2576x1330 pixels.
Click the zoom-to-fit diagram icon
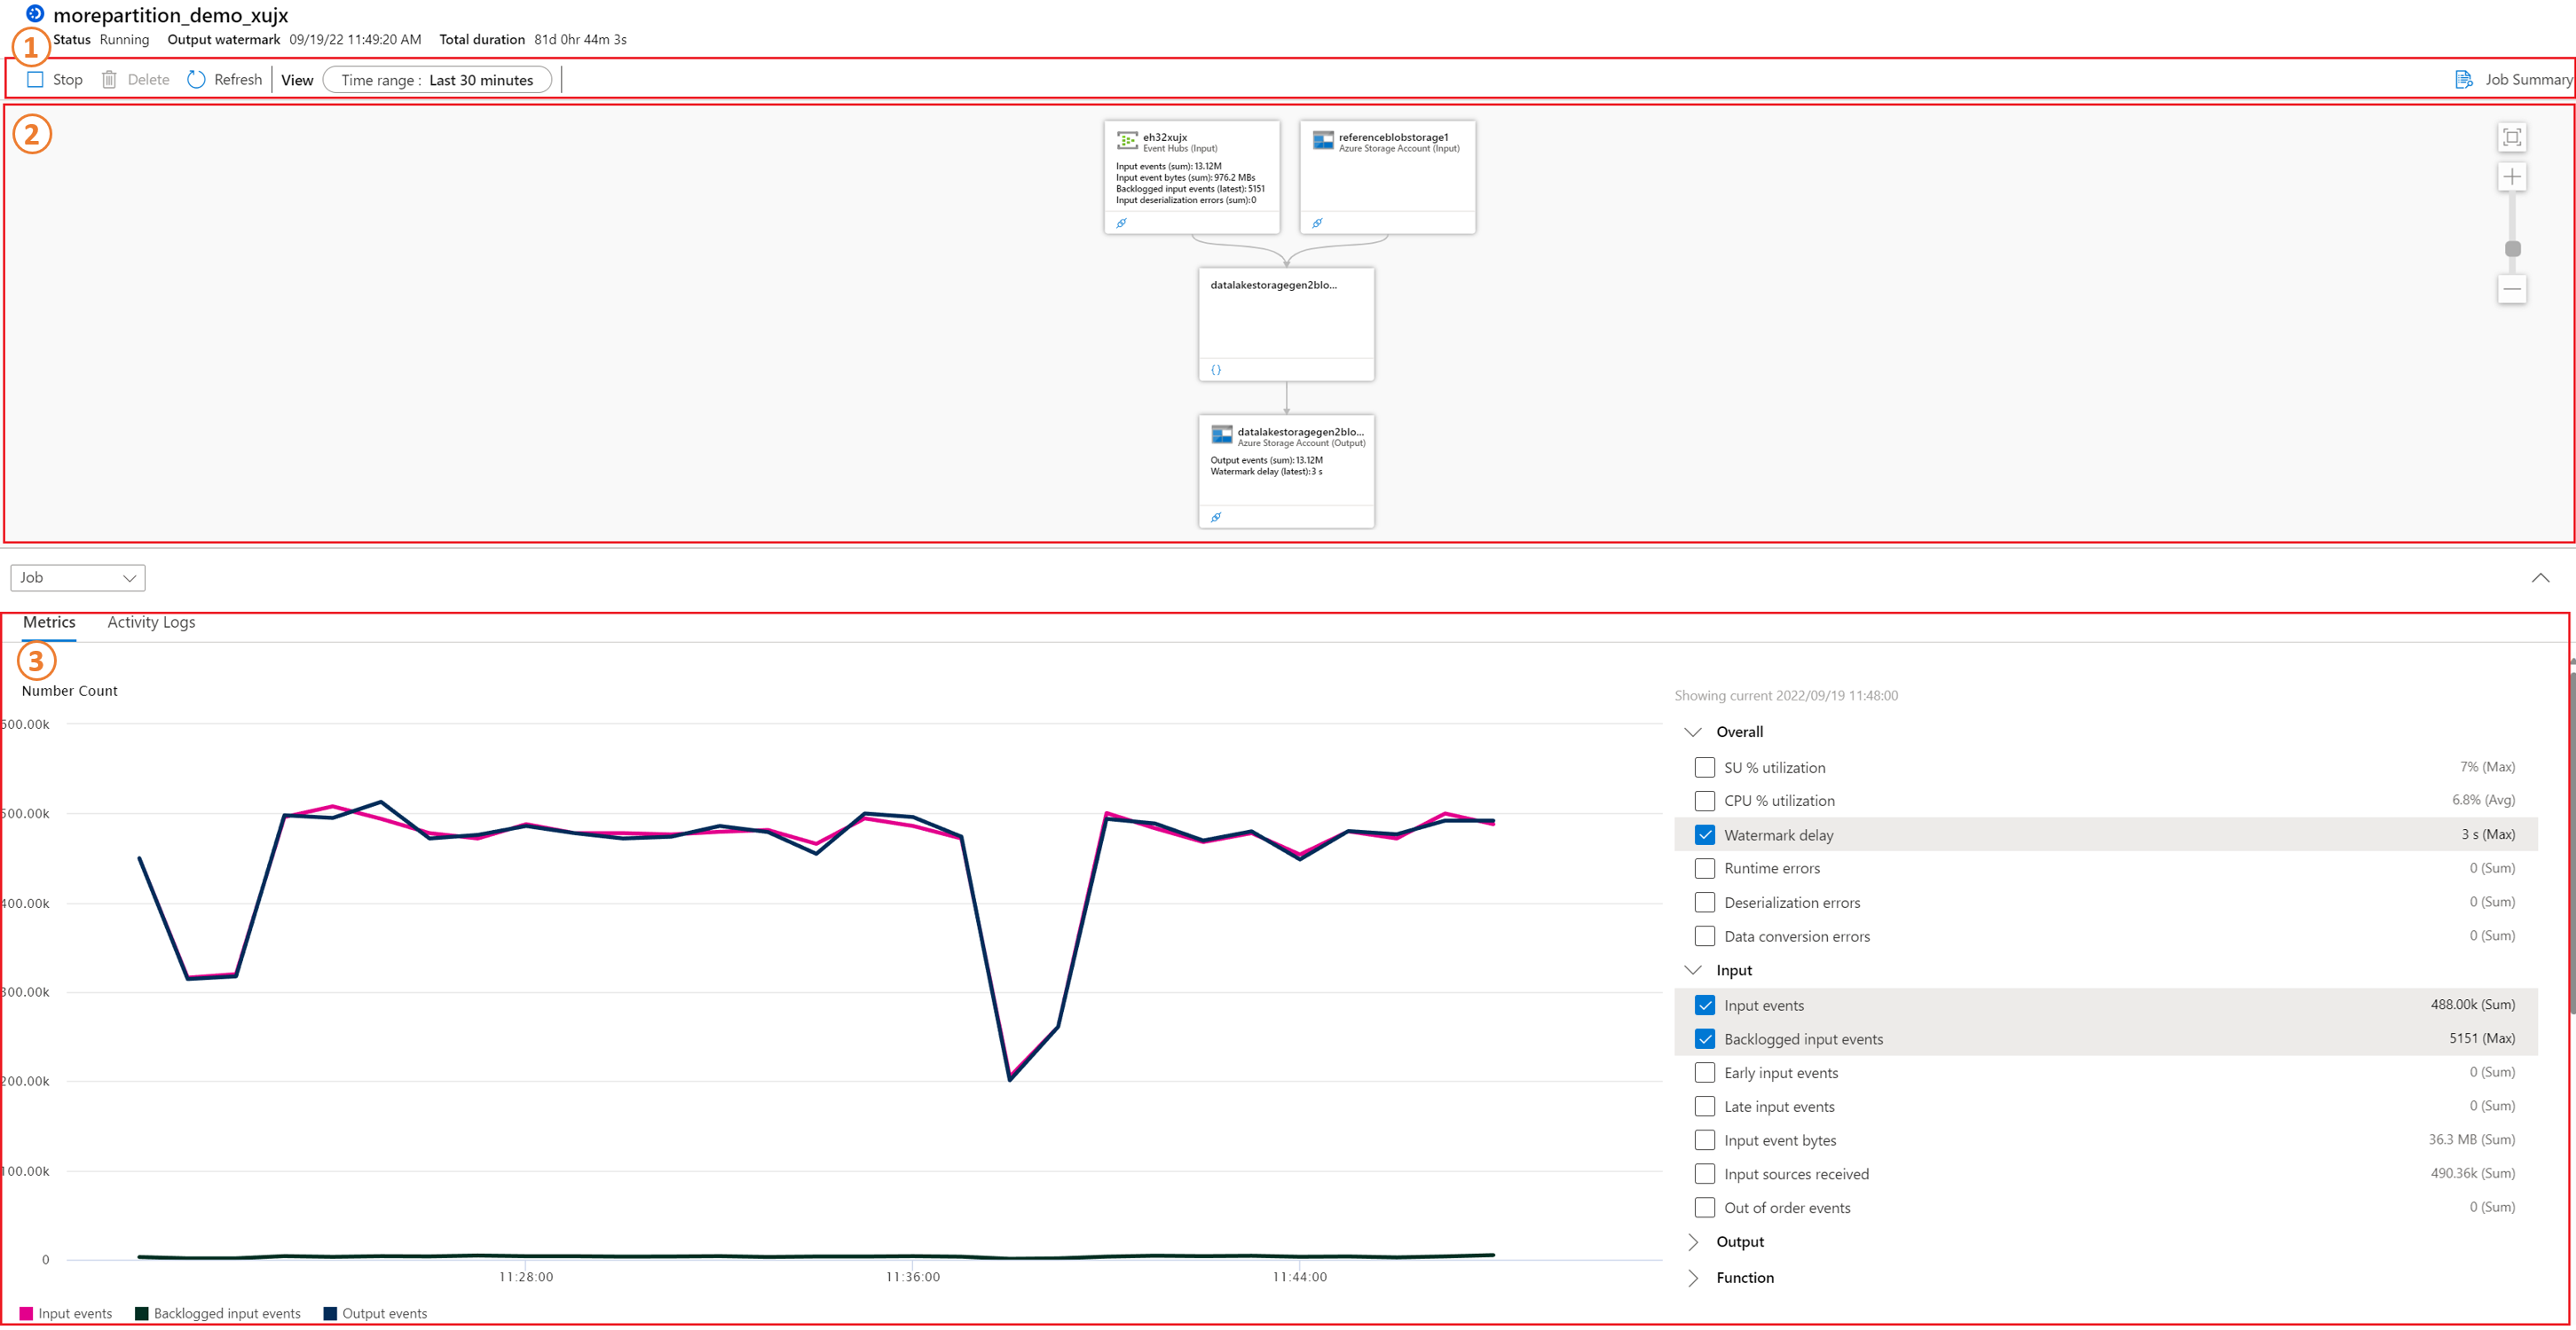coord(2511,137)
